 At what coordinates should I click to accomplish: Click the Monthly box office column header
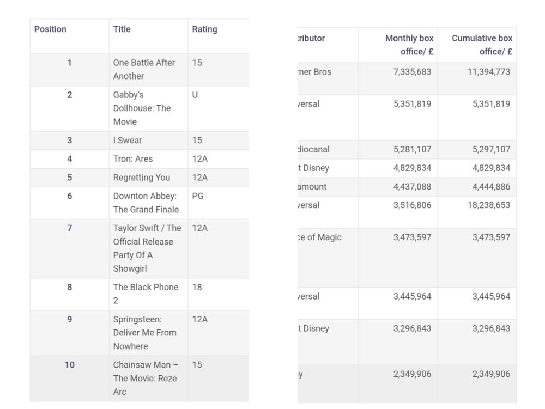coord(409,45)
